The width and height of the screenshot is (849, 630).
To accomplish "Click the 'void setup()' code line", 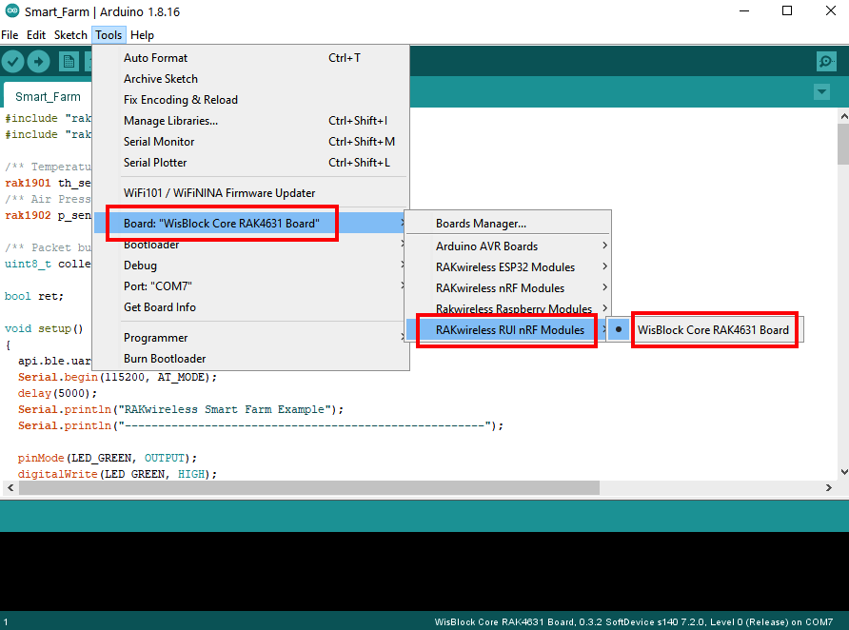I will click(44, 328).
